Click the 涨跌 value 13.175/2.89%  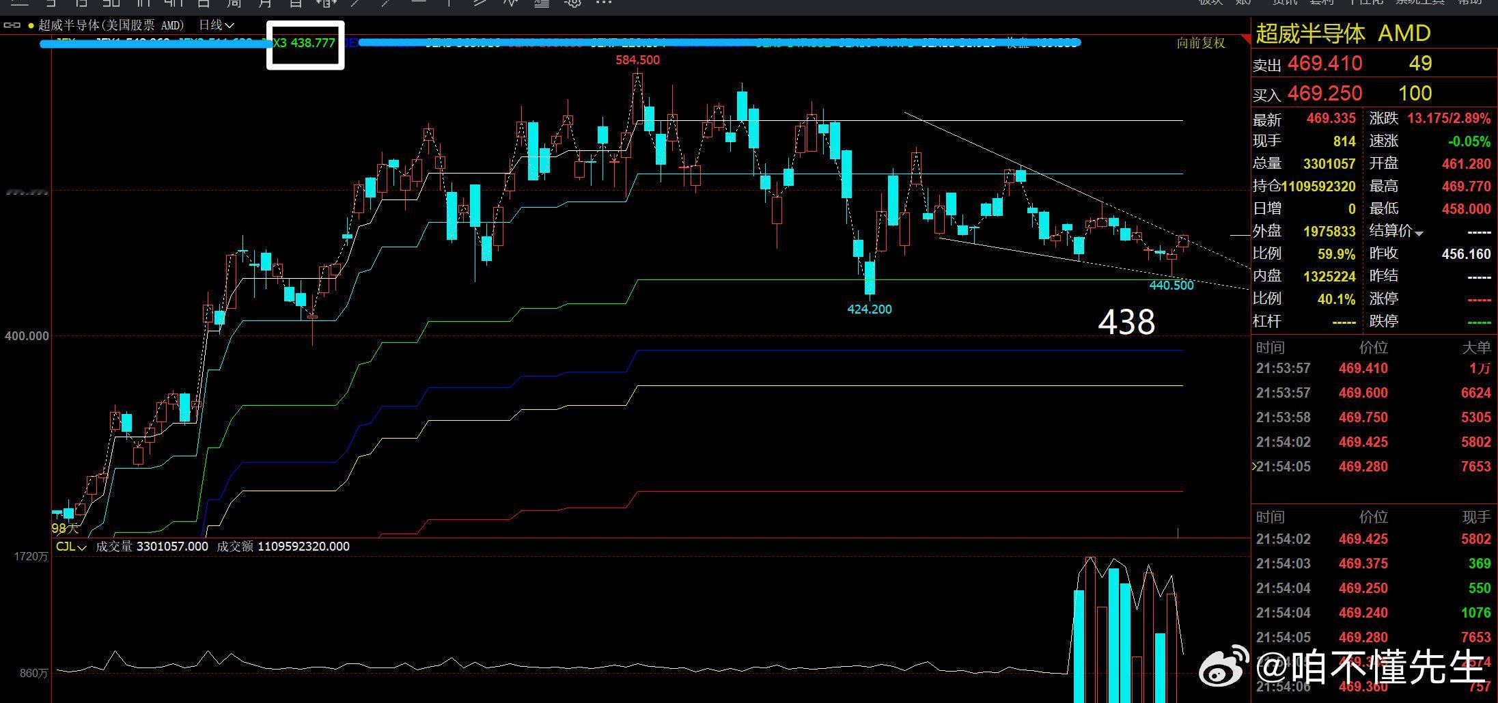[1449, 118]
